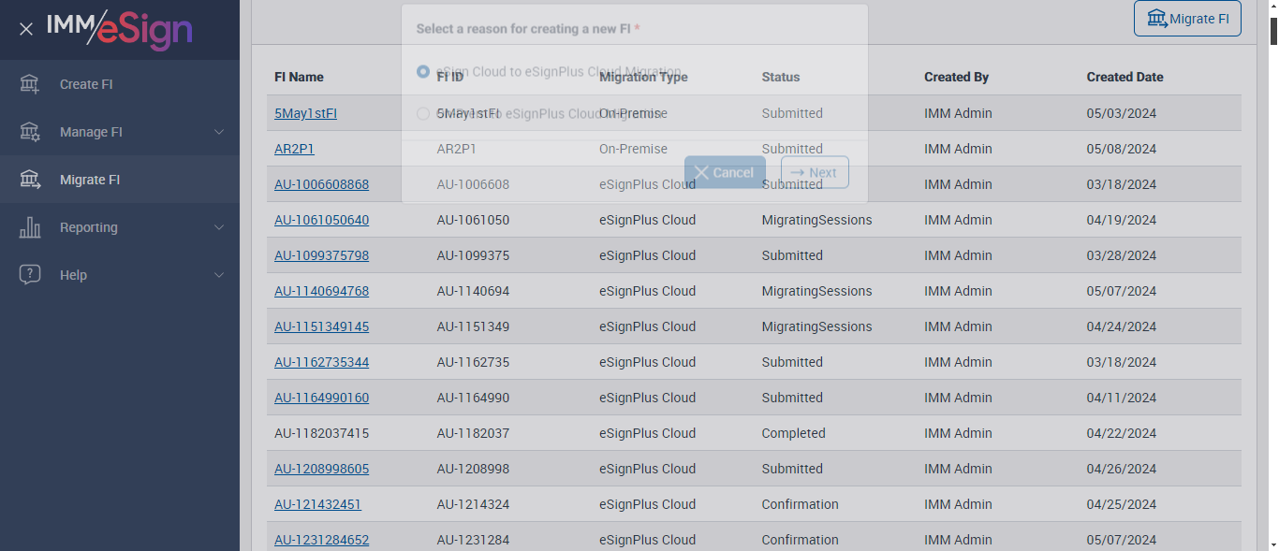Open the AU-1162735344 link

pos(321,362)
